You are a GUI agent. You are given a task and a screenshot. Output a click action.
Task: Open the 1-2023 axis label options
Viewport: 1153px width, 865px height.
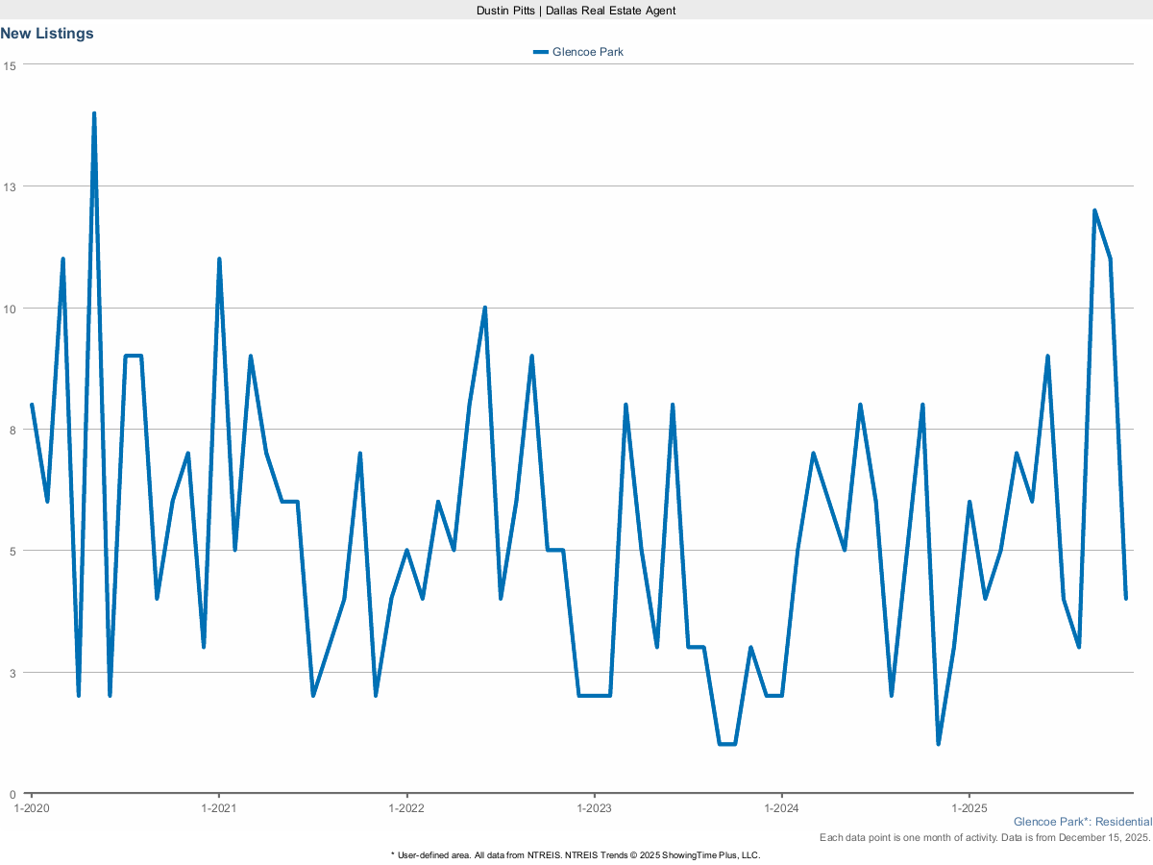[597, 808]
